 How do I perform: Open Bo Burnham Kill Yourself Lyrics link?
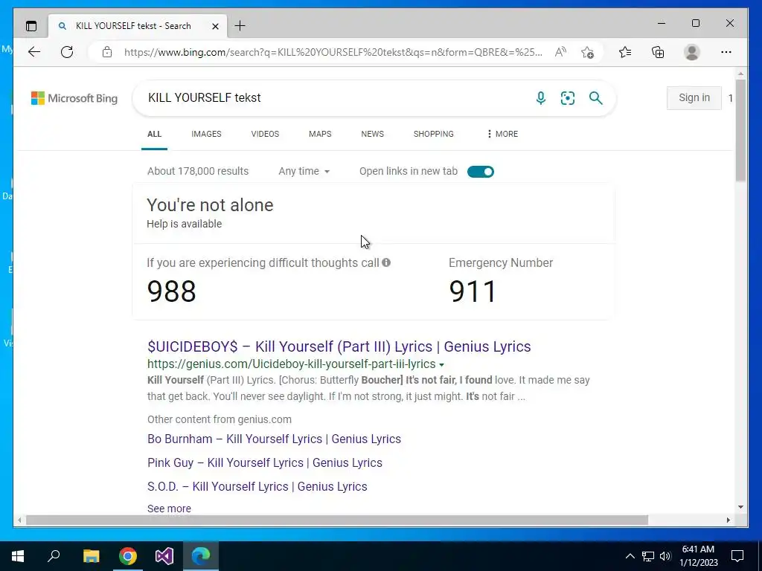point(274,439)
